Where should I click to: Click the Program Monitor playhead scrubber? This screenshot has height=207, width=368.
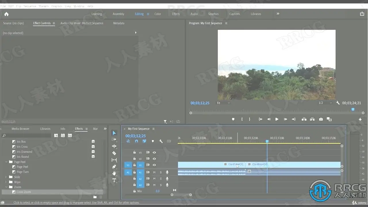[353, 109]
